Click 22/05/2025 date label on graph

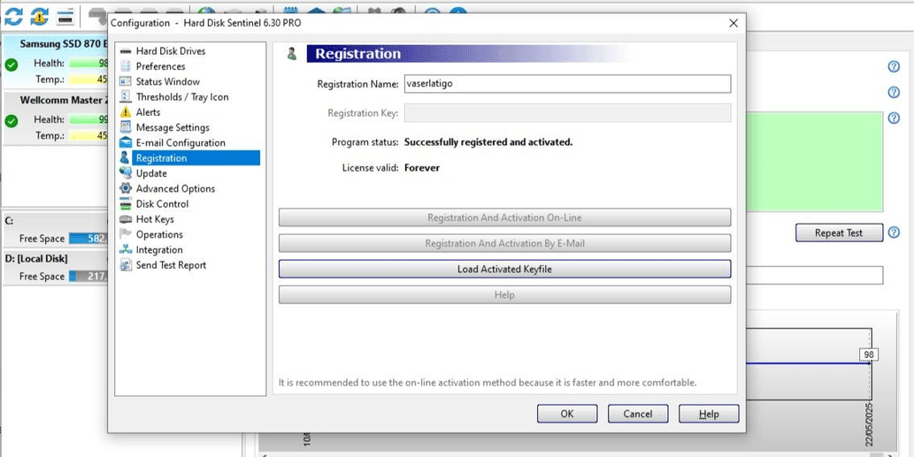pos(869,423)
